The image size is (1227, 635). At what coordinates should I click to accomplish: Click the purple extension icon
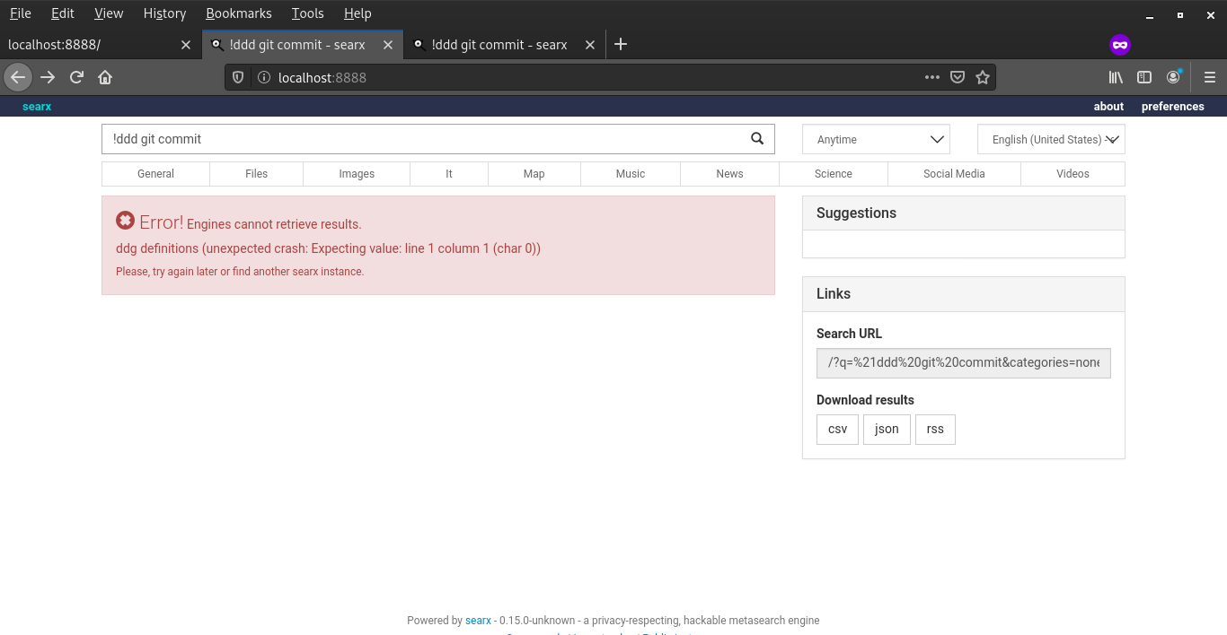click(1120, 44)
